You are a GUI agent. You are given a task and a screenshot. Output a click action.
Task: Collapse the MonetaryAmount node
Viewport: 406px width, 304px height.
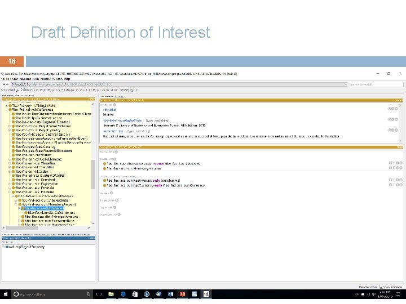[16, 204]
